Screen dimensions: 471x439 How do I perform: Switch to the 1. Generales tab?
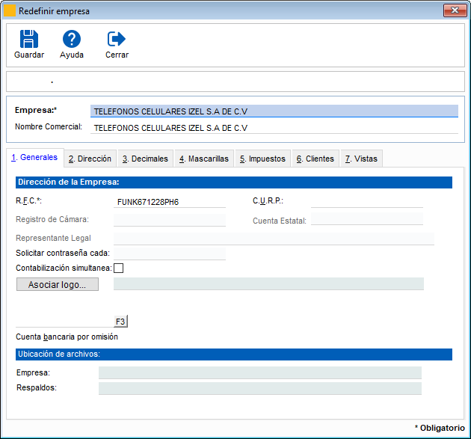[34, 157]
